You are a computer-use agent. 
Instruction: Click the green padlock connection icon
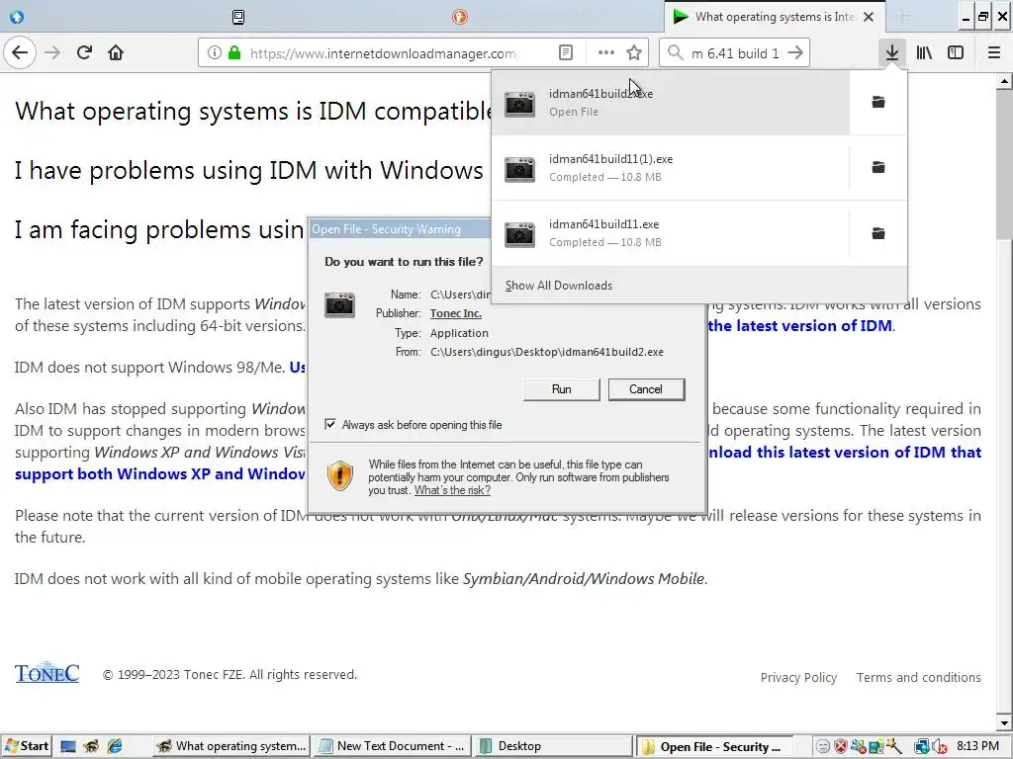pyautogui.click(x=233, y=53)
